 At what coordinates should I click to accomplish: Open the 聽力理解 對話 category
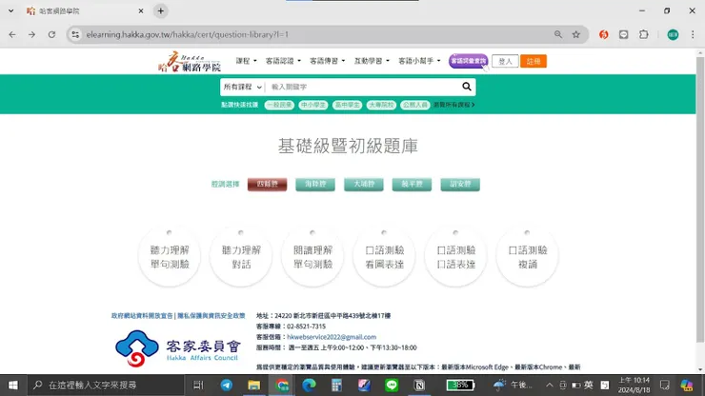(x=241, y=257)
